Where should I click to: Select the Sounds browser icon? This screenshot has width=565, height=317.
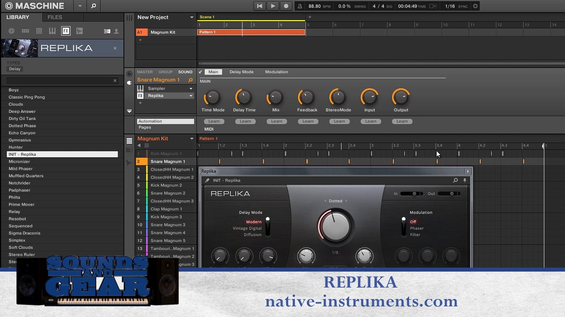[x=39, y=31]
